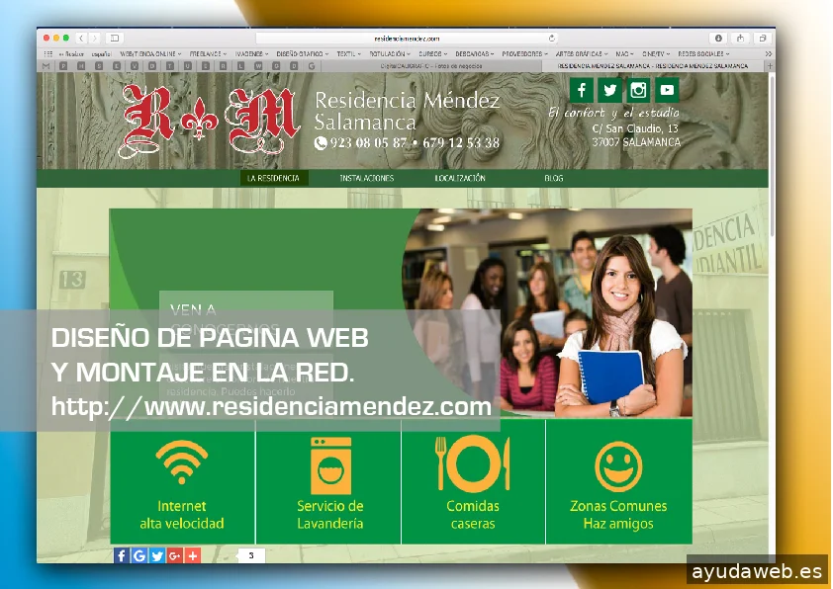Share via the bottom Google share button
Screen dimensions: 833x589
point(139,555)
